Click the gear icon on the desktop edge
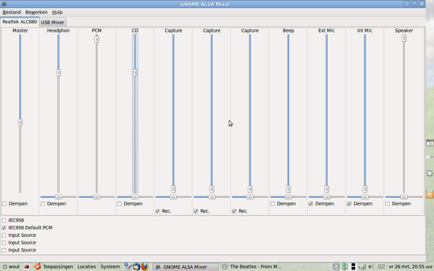The width and height of the screenshot is (434, 271). coord(430,173)
